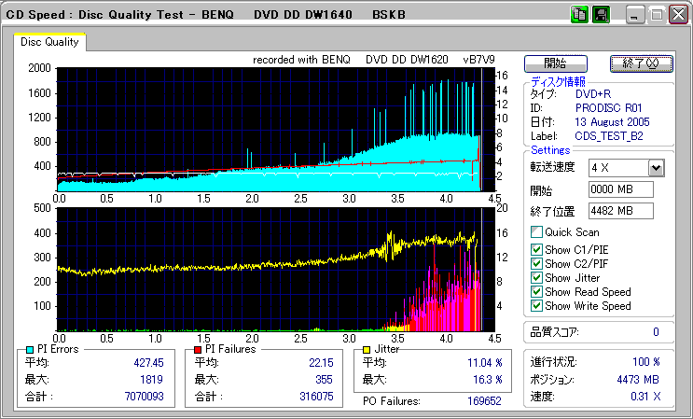Image resolution: width=693 pixels, height=419 pixels.
Task: Toggle Show C2/PIF checkbox
Action: tap(536, 263)
